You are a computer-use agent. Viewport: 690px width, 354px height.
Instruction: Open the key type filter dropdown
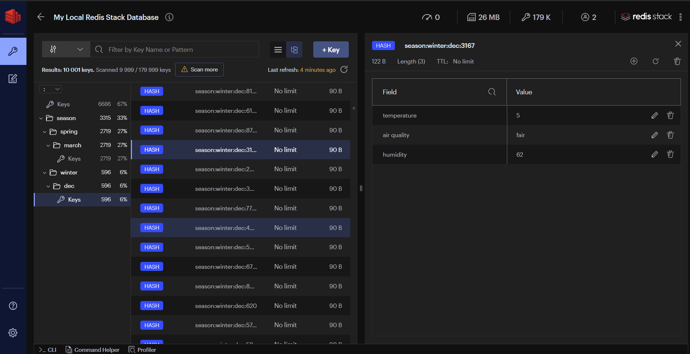point(66,49)
